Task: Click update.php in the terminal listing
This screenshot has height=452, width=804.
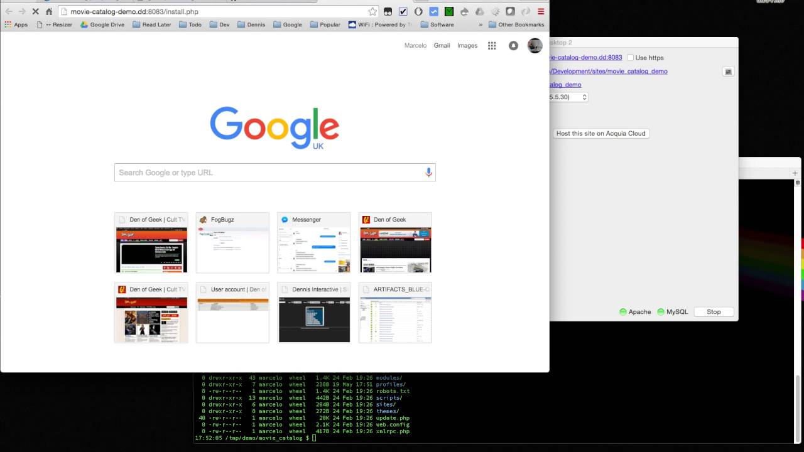Action: coord(393,418)
